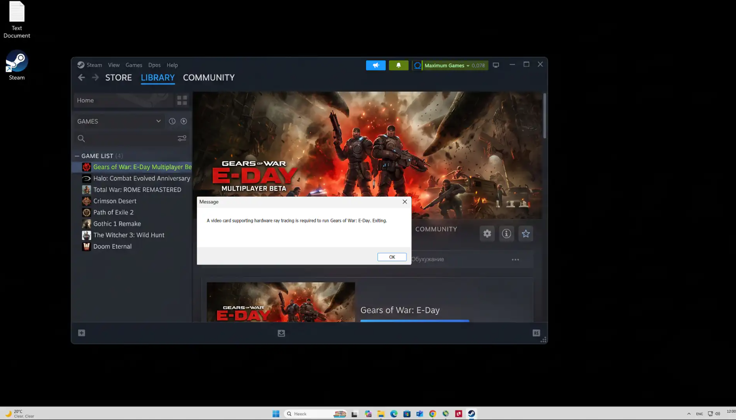Click the Dpos menu item
Image resolution: width=736 pixels, height=420 pixels.
tap(154, 65)
